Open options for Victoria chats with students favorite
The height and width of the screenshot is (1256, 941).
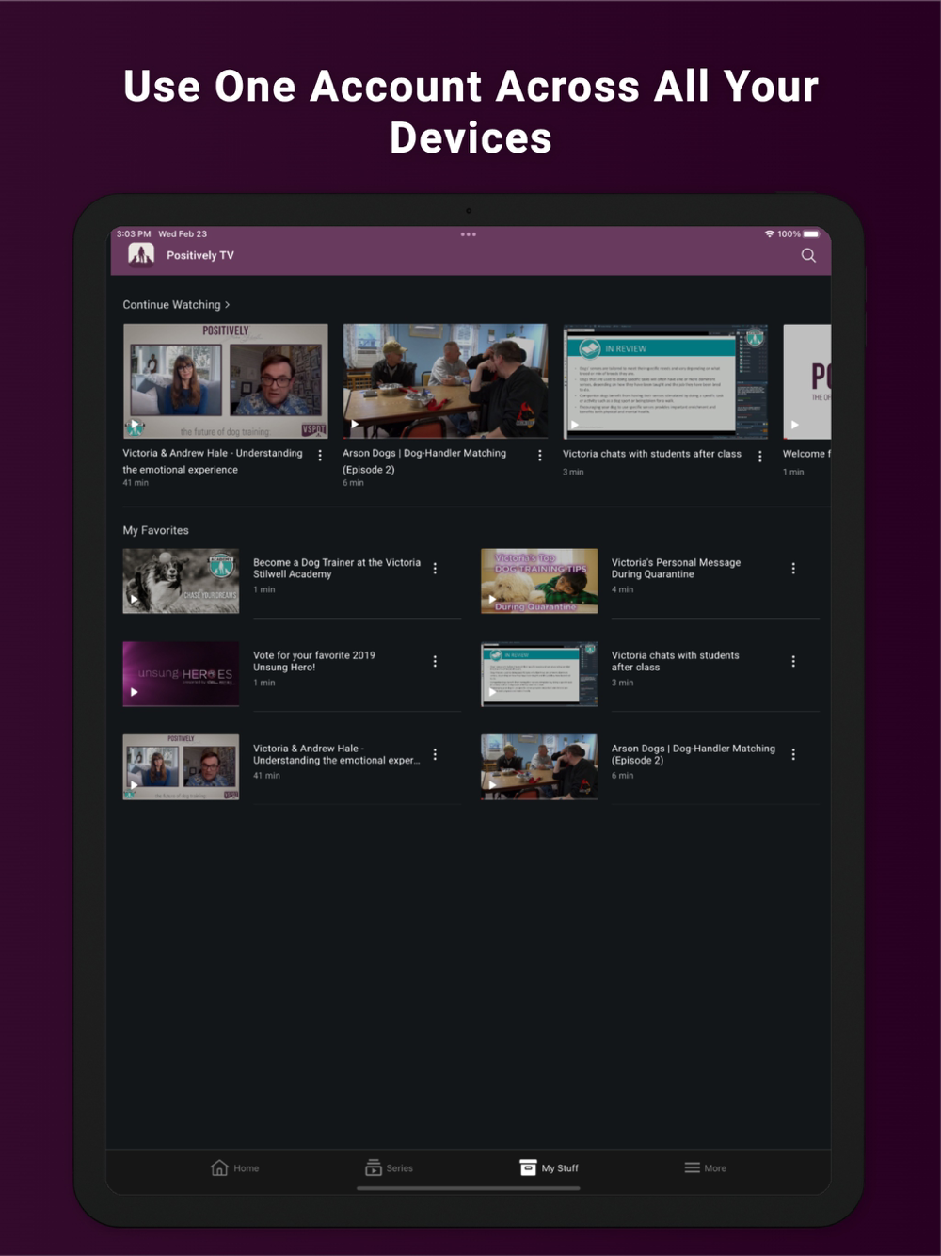click(793, 661)
